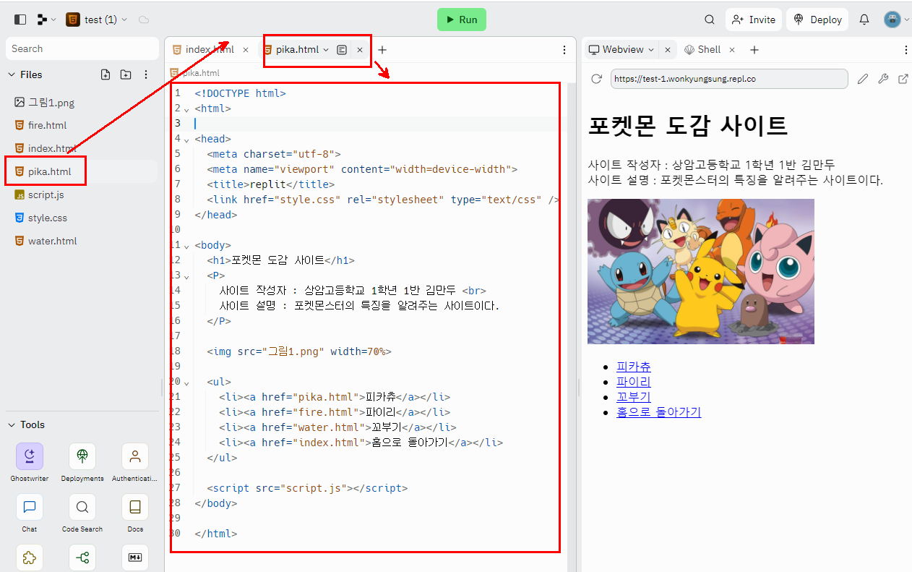The image size is (912, 572).
Task: Fold the head block at line 4
Action: [x=186, y=140]
